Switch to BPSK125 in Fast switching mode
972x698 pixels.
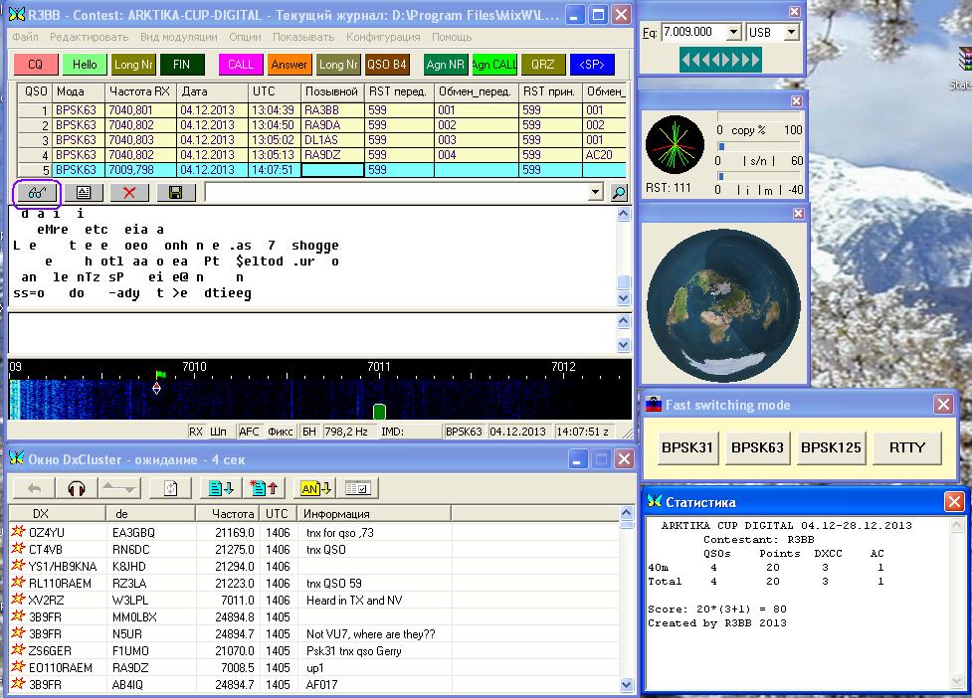coord(831,447)
